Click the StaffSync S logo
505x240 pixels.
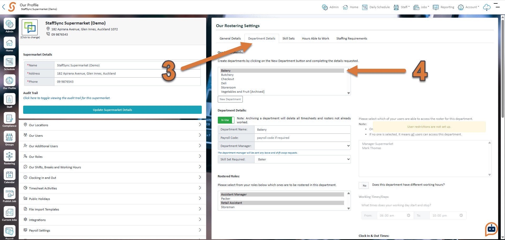[12, 7]
